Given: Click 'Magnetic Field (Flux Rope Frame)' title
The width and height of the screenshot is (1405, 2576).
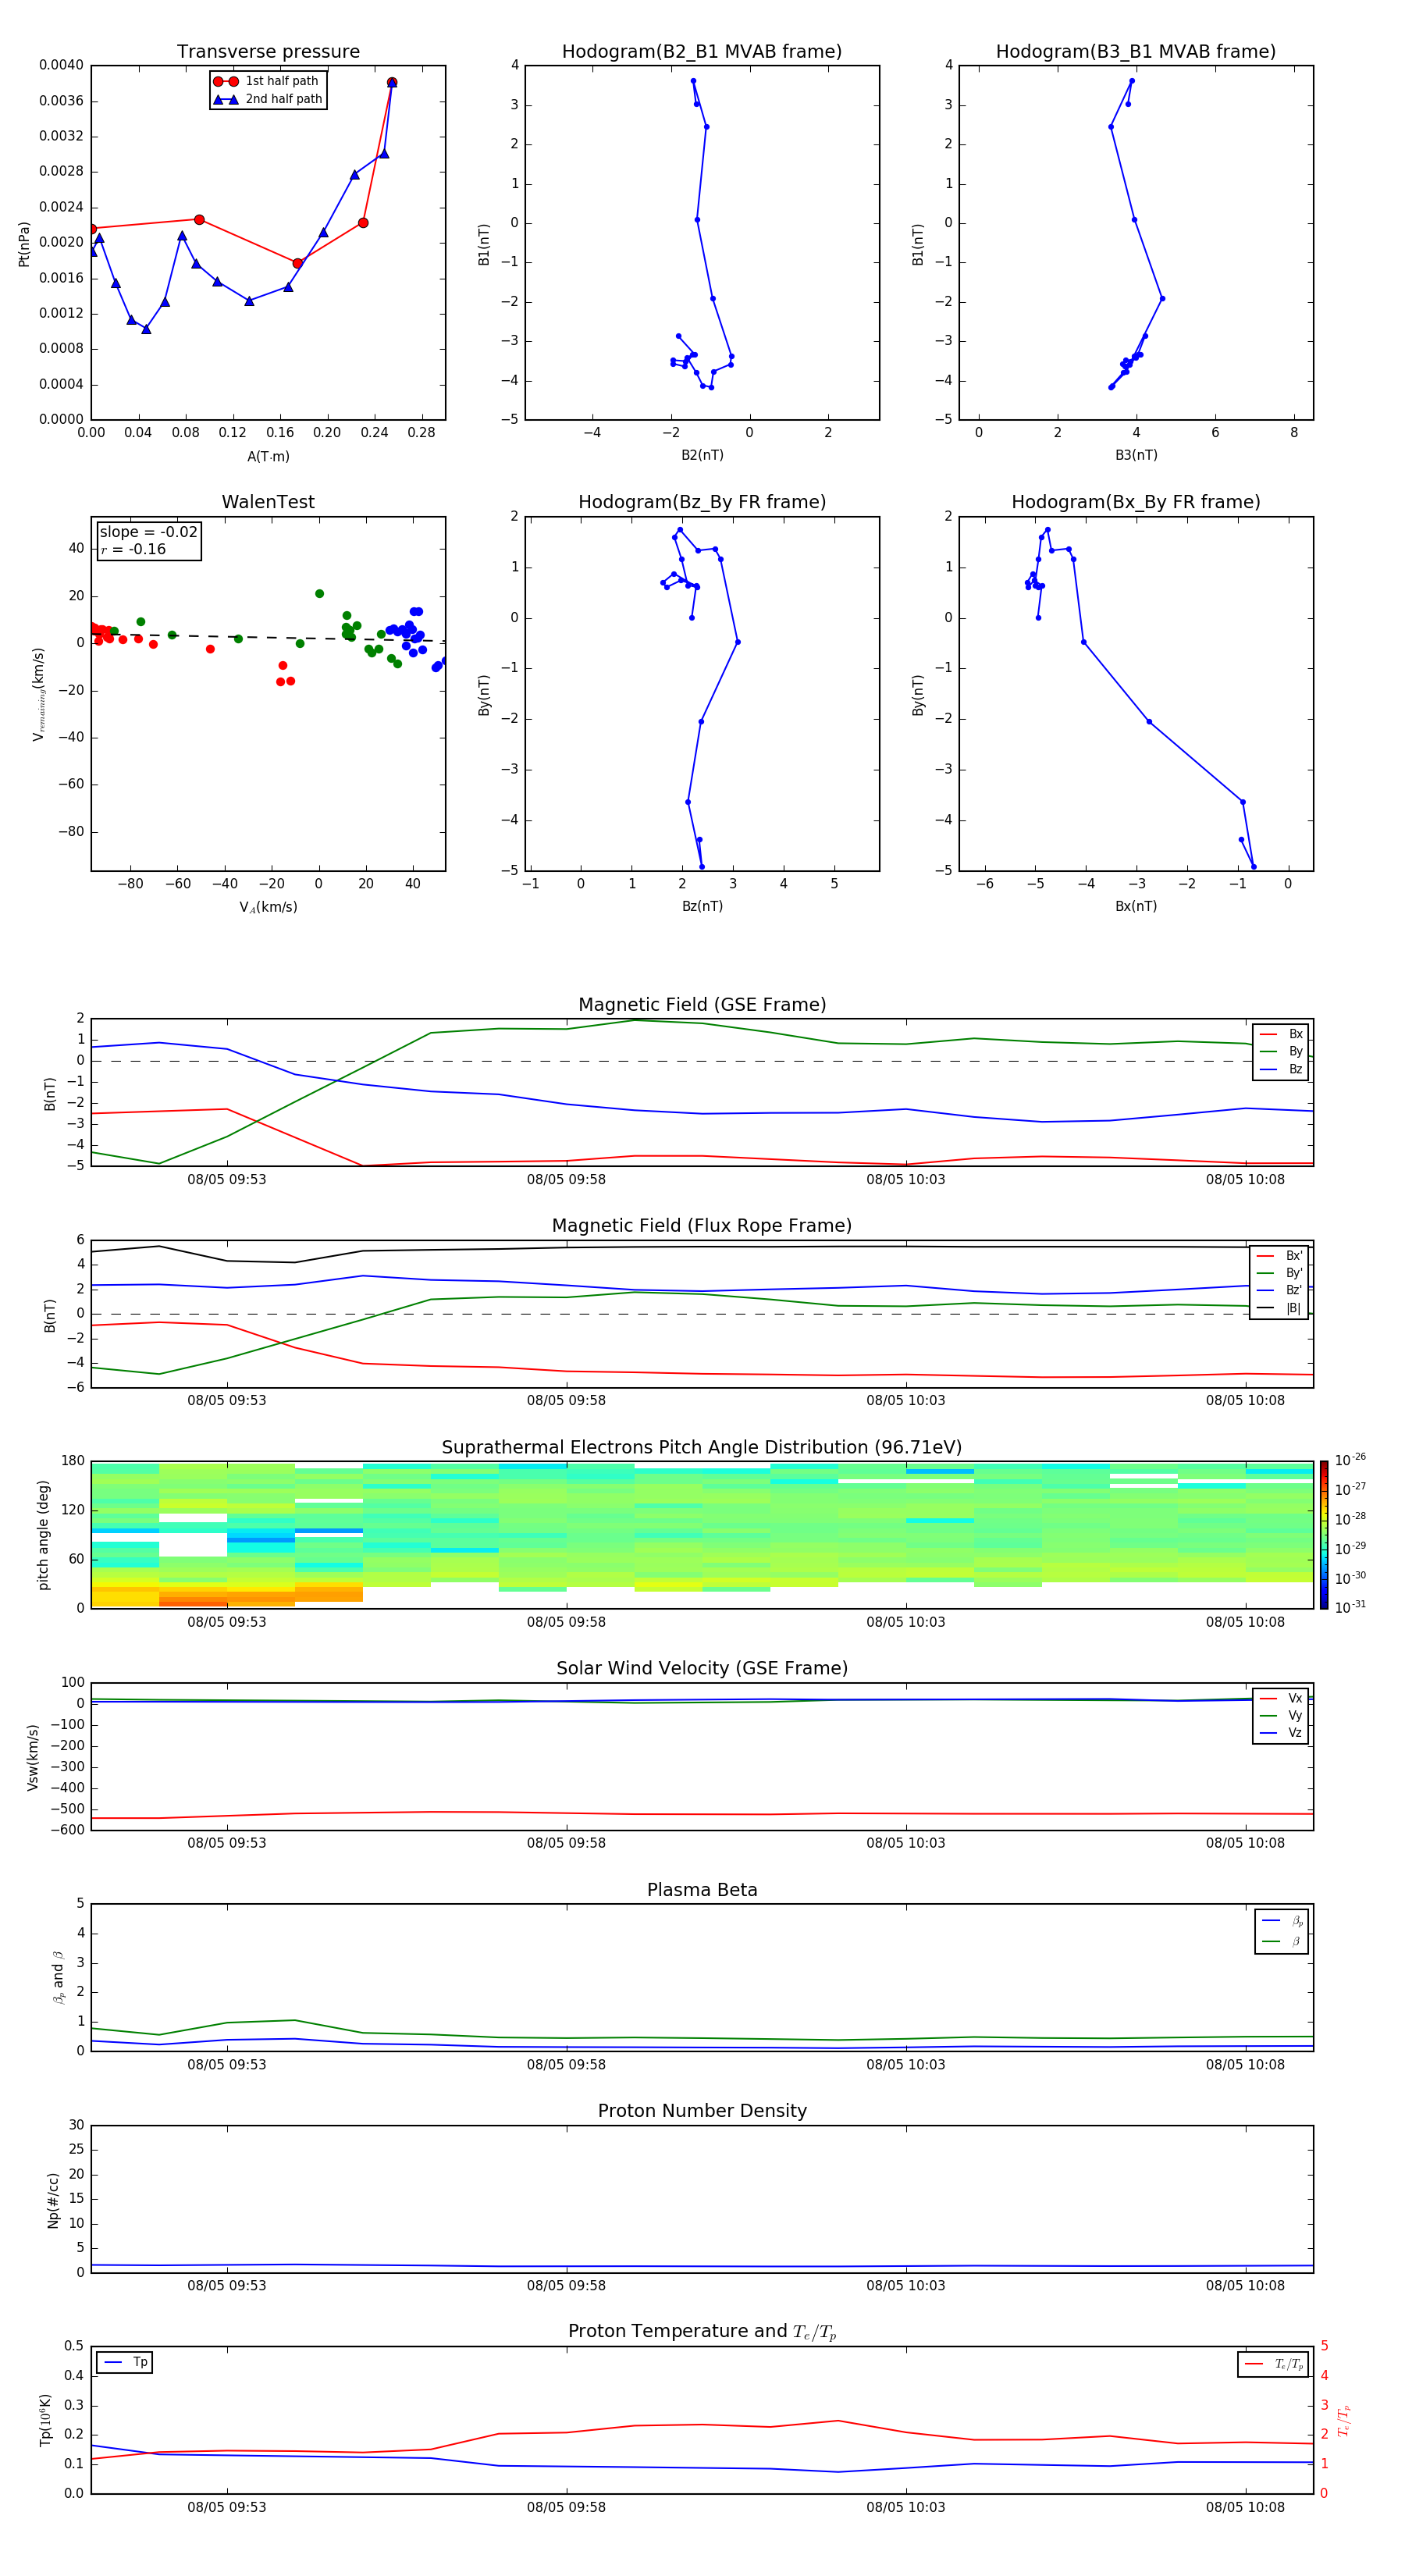Looking at the screenshot, I should pos(702,1226).
